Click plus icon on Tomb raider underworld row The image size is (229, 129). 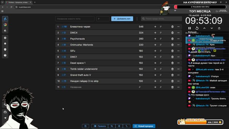(155, 69)
